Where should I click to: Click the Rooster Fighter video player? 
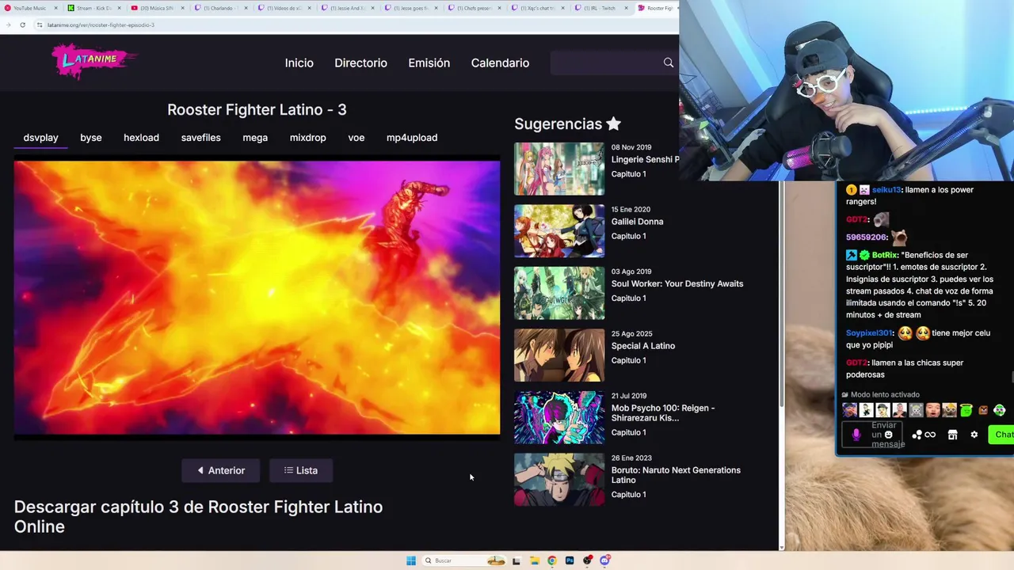[x=257, y=298]
